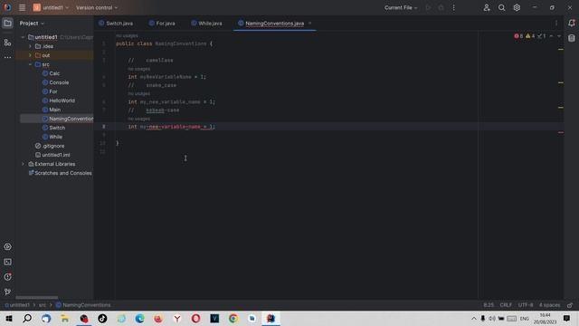Click the error stripe mark for line 8
Viewport: 579px width, 326px height.
(561, 132)
